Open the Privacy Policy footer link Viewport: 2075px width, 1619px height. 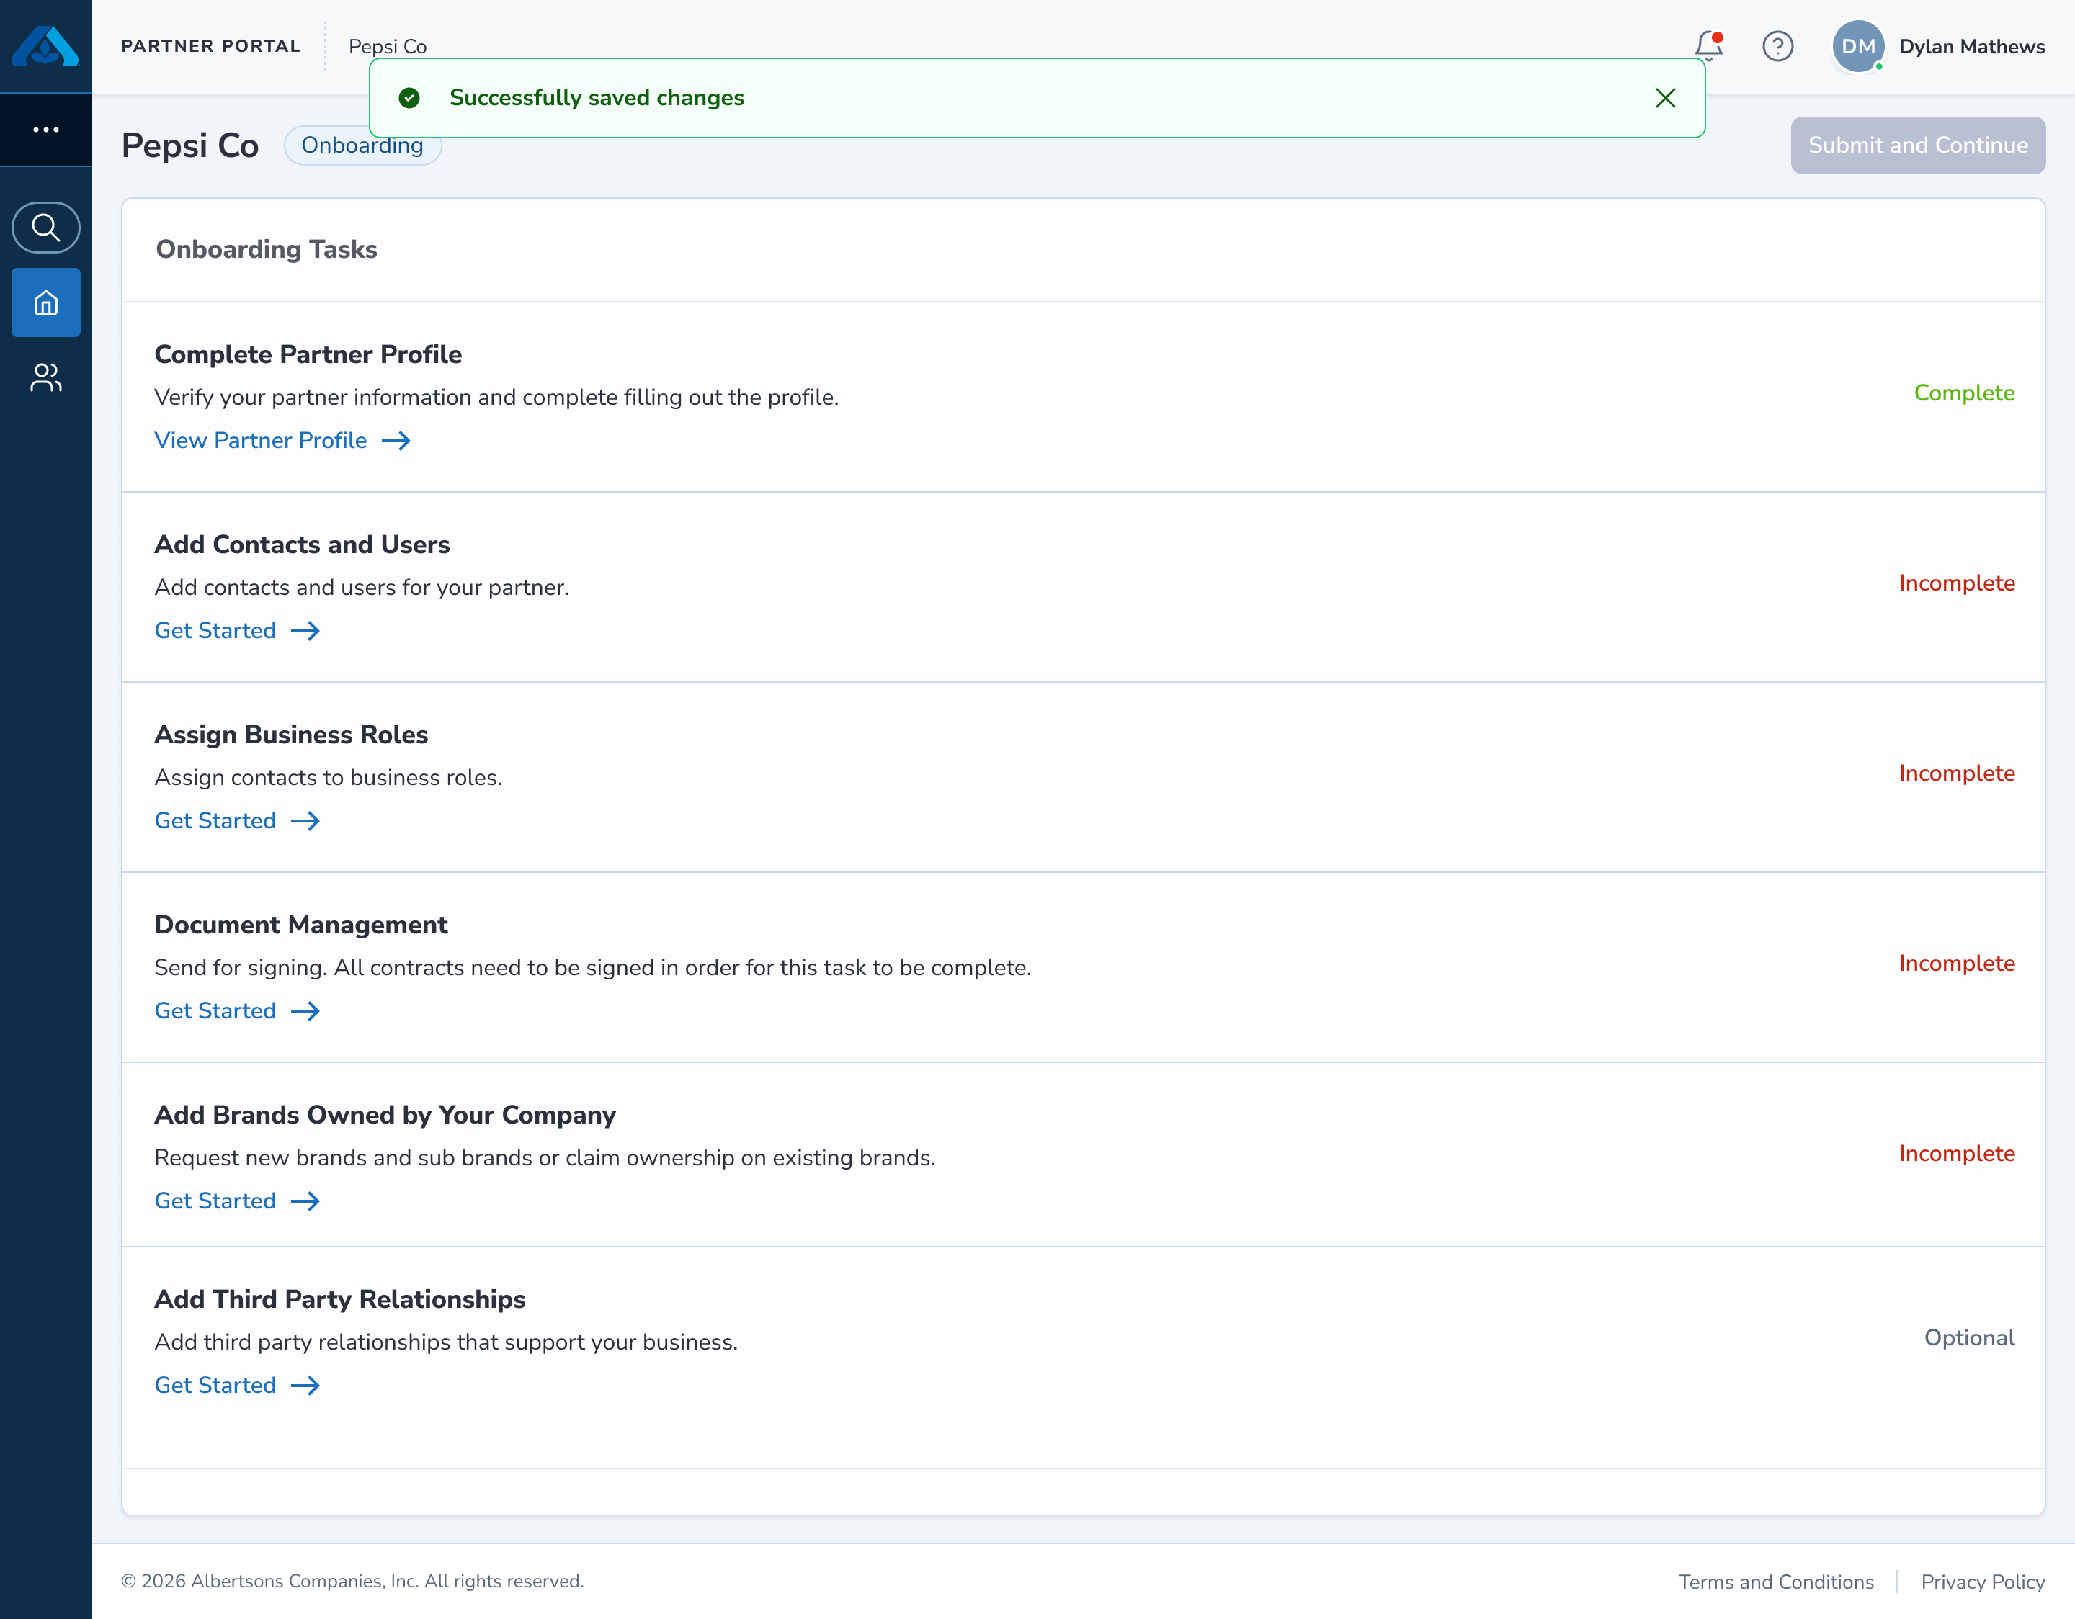tap(1983, 1582)
